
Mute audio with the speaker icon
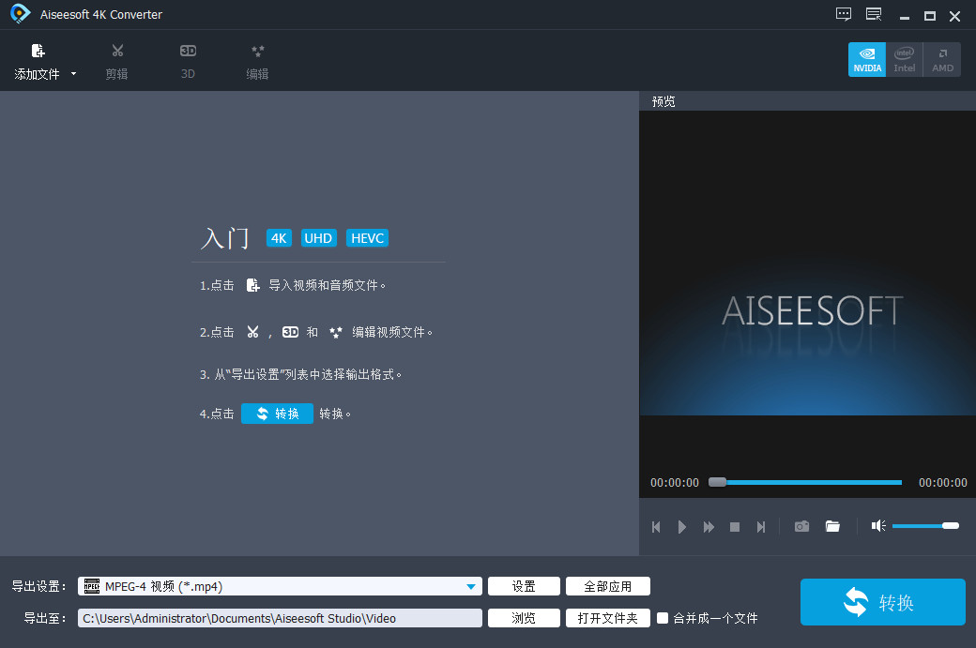point(878,526)
